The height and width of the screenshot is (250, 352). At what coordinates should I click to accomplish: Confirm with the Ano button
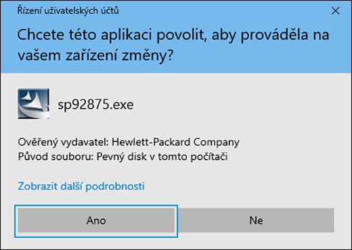(x=96, y=220)
